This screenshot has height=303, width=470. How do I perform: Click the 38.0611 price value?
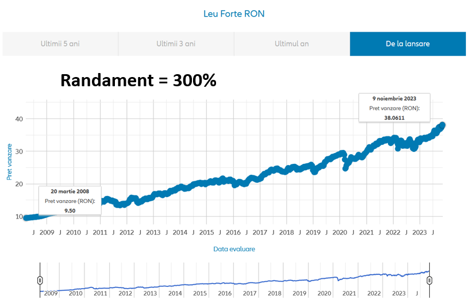pos(394,118)
